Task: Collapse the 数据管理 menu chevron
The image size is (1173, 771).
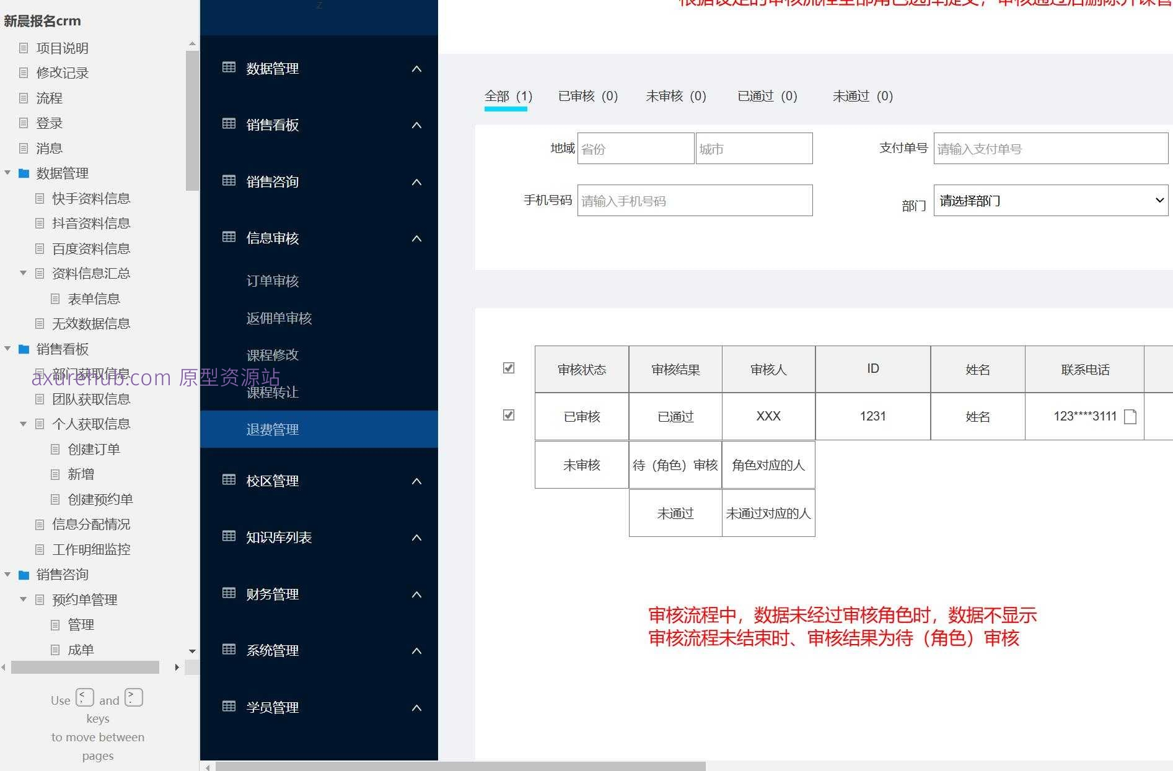Action: coord(416,69)
